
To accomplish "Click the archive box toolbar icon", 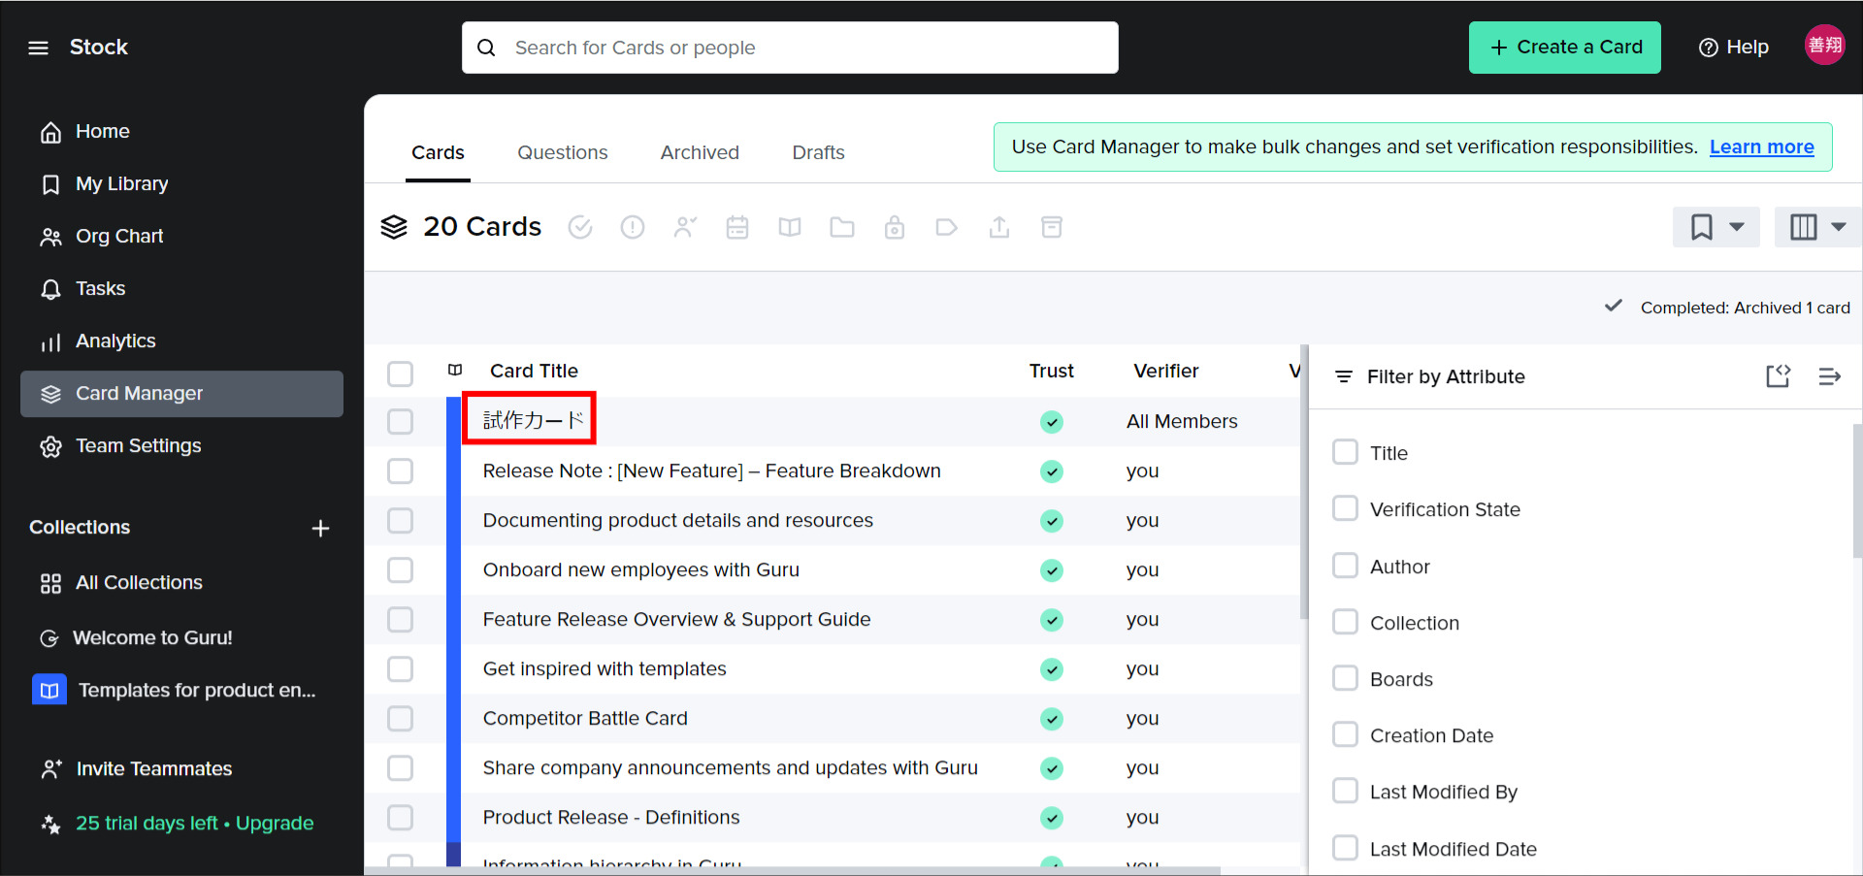I will [1052, 227].
